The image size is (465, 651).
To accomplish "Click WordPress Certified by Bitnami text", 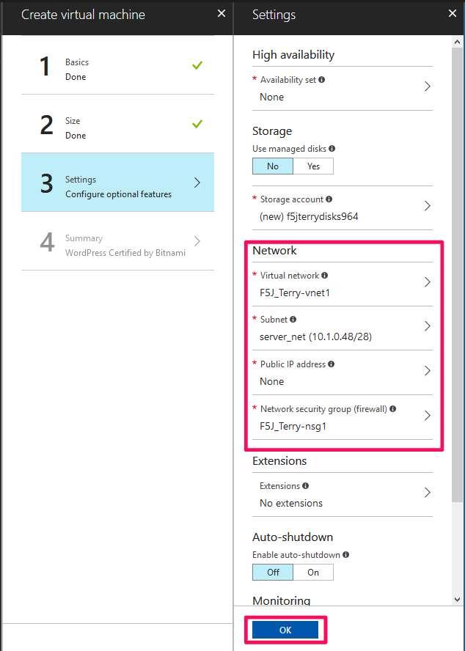I will coord(125,252).
